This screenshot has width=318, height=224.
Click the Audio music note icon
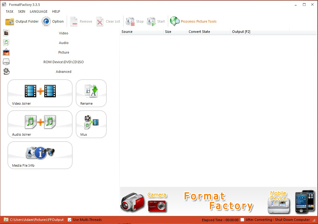click(x=6, y=42)
